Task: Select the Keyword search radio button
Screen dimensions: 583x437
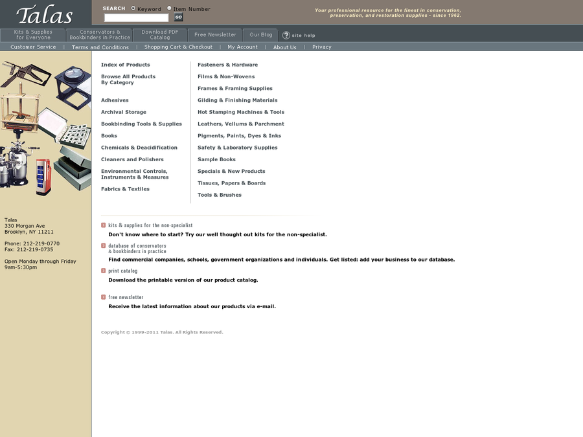Action: coord(133,8)
